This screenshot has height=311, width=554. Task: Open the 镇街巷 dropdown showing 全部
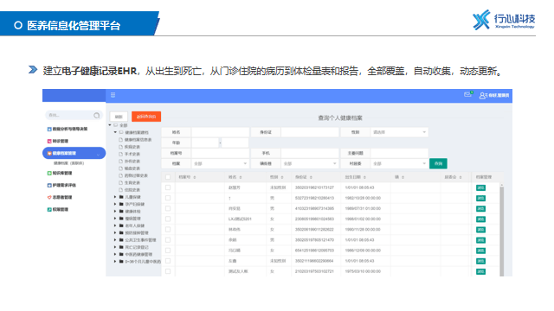[310, 163]
